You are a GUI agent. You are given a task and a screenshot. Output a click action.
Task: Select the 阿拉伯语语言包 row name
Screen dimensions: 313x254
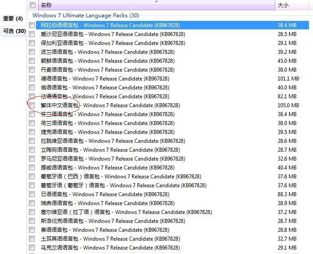tap(110, 25)
